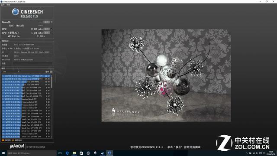Click the GFX Board GeForce entry
The image size is (277, 156).
point(23,60)
